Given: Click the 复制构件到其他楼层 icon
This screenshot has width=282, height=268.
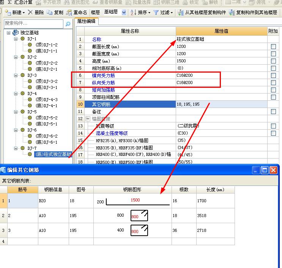Looking at the screenshot, I should [232, 13].
